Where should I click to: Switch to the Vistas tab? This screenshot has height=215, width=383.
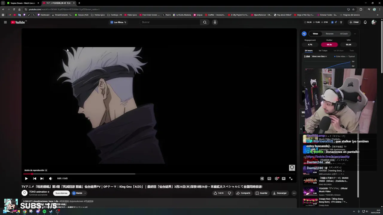[315, 34]
